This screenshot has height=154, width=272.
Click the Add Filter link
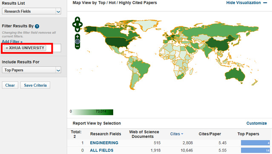12,42
